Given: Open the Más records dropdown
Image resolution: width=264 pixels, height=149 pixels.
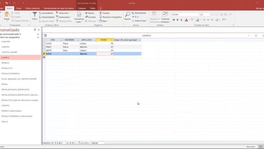Looking at the screenshot, I should click(x=104, y=21).
